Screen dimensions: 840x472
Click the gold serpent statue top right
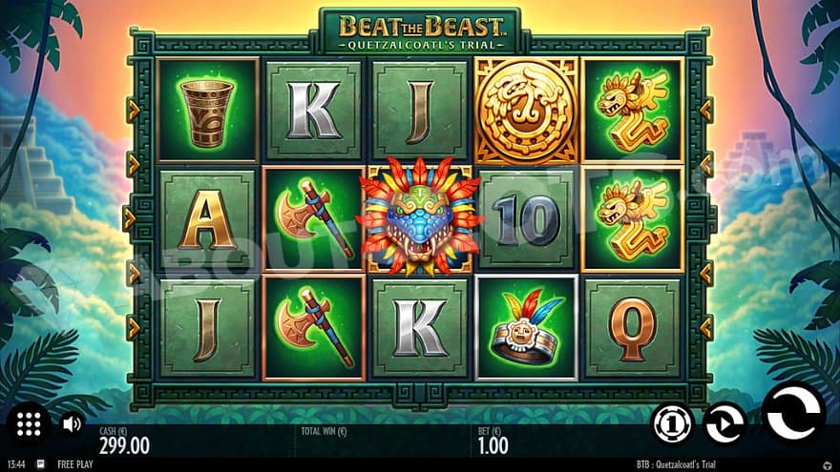[x=632, y=111]
